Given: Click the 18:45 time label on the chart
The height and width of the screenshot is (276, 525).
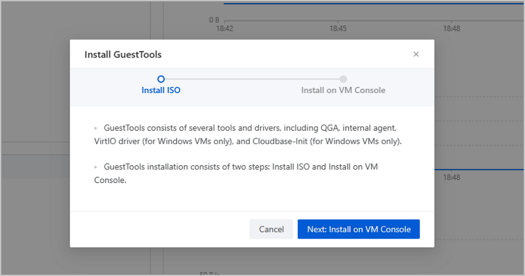Looking at the screenshot, I should click(x=338, y=29).
